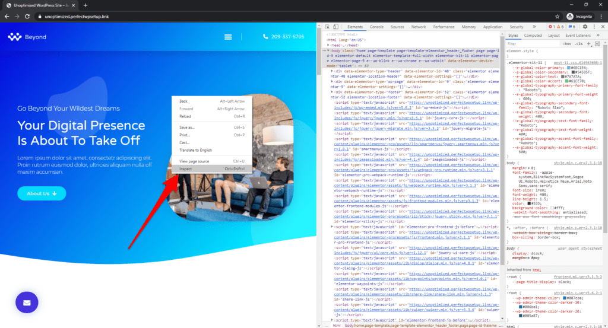Viewport: 608px width, 328px height.
Task: Open DevTools settings gear
Action: [x=585, y=27]
